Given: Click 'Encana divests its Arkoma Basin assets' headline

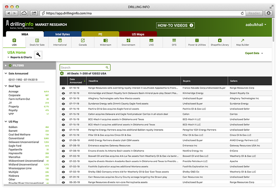Looking at the screenshot, I should coord(116,151).
